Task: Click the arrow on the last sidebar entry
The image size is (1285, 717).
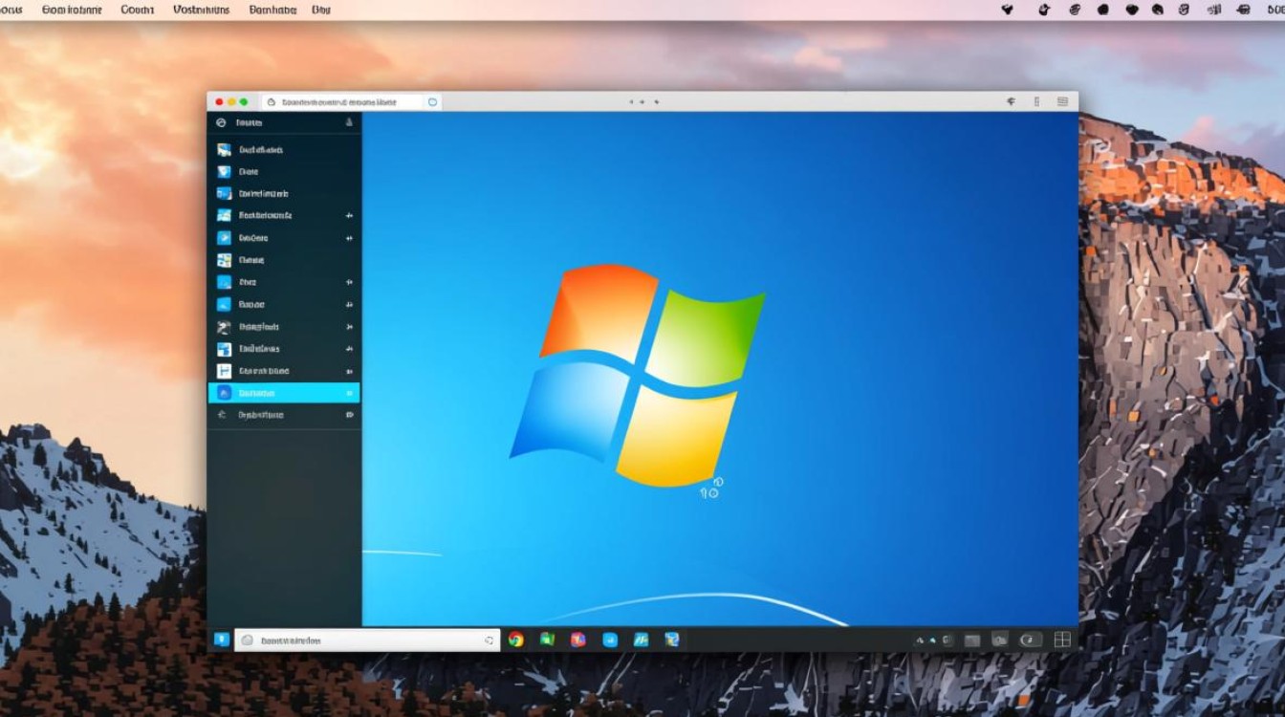Action: pyautogui.click(x=349, y=415)
